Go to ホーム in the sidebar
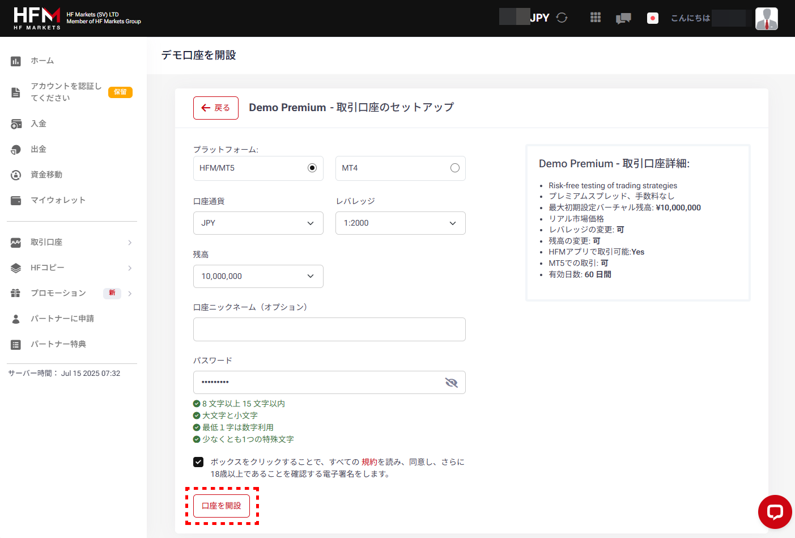 [x=42, y=61]
